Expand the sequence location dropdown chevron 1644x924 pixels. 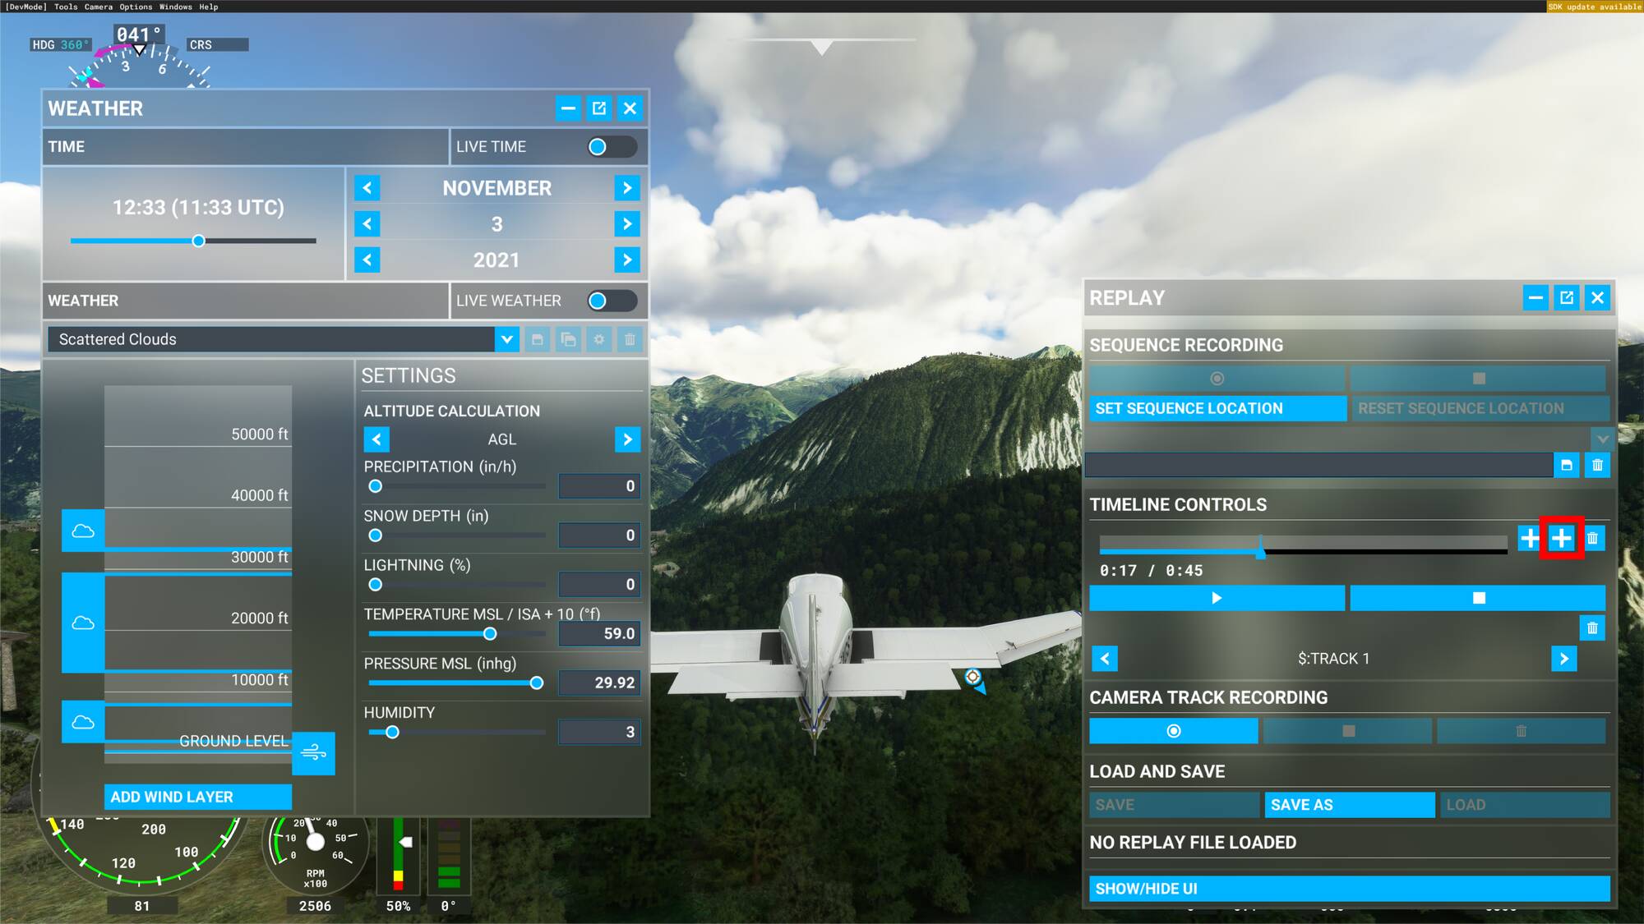(x=1602, y=439)
